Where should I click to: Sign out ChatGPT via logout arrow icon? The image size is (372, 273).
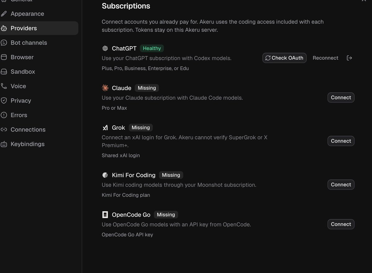pos(349,58)
